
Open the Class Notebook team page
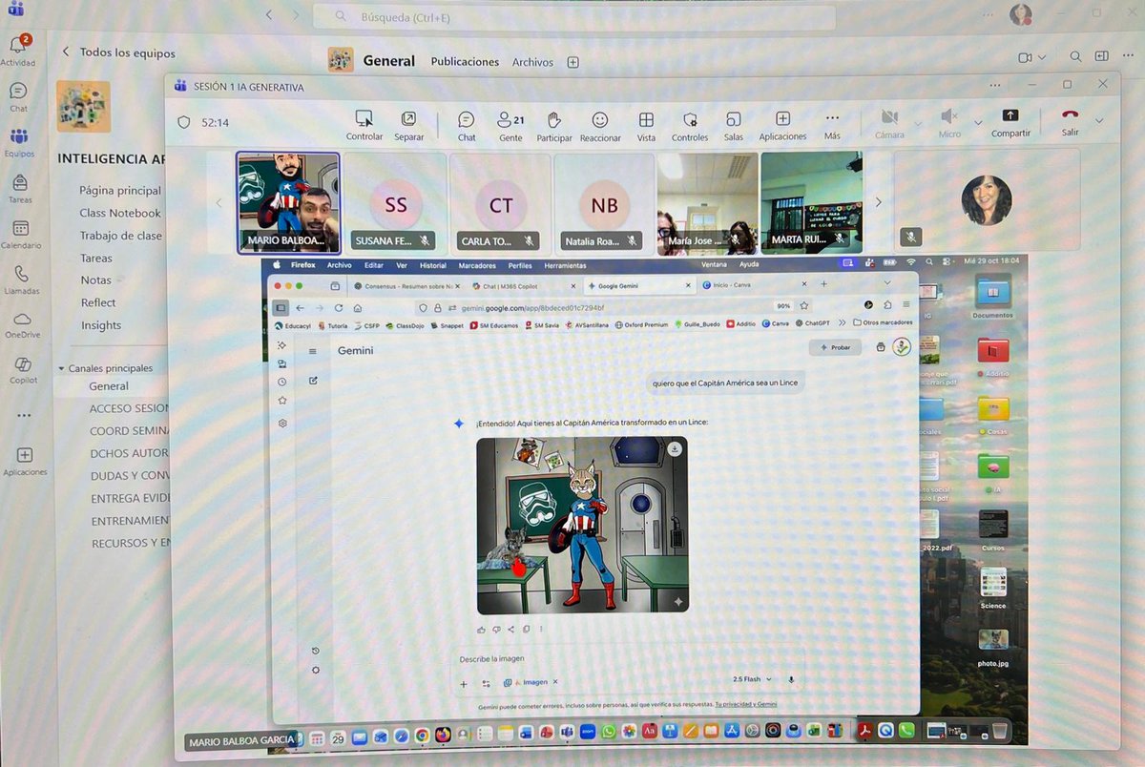(120, 213)
